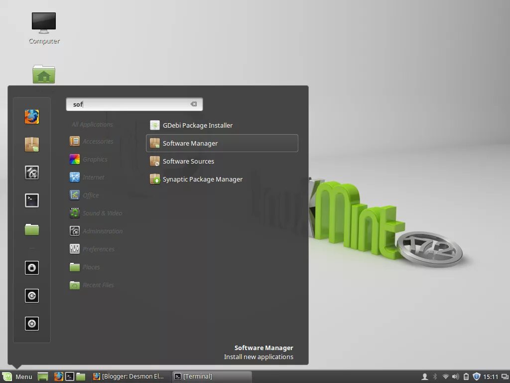Select All Applications category
Screen dimensions: 510x383
click(x=92, y=124)
